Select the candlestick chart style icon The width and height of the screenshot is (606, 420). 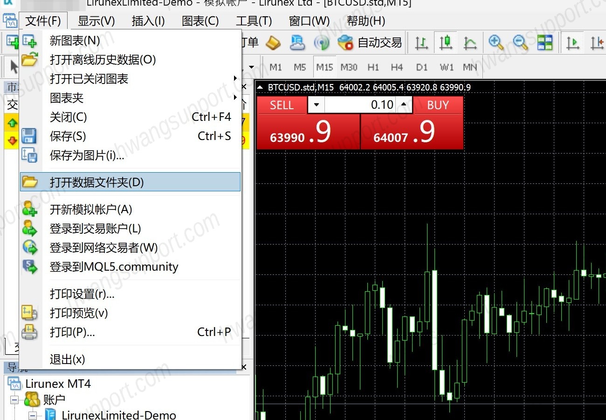point(446,43)
